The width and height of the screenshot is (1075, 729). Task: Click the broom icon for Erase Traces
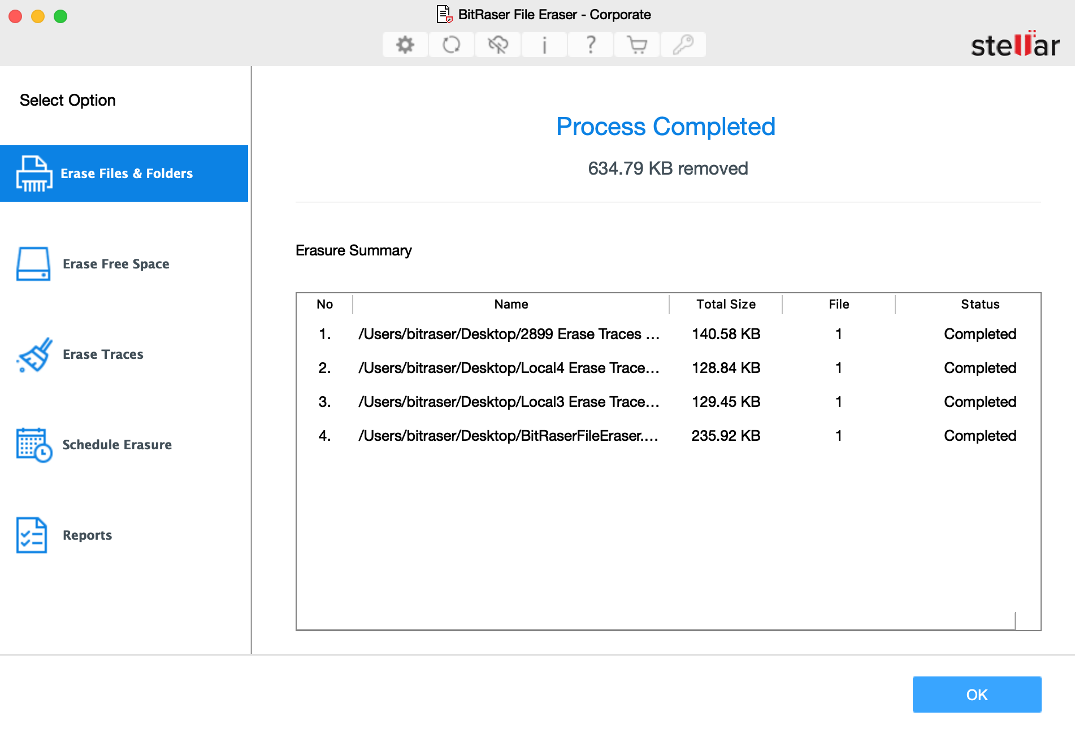pos(34,355)
